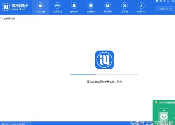Open the title bar dropdown menu icon
The image size is (175, 125).
164,1
